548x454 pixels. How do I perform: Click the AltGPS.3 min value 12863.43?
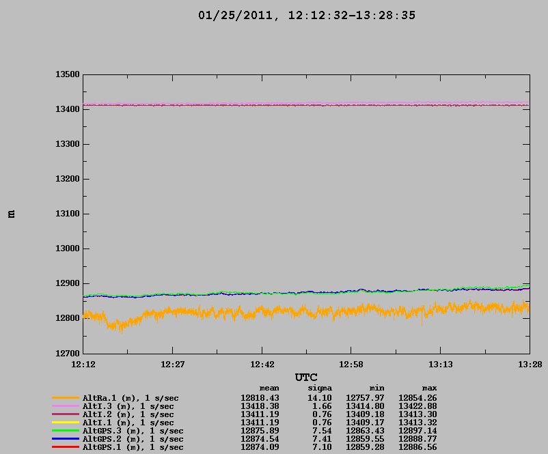coord(365,431)
